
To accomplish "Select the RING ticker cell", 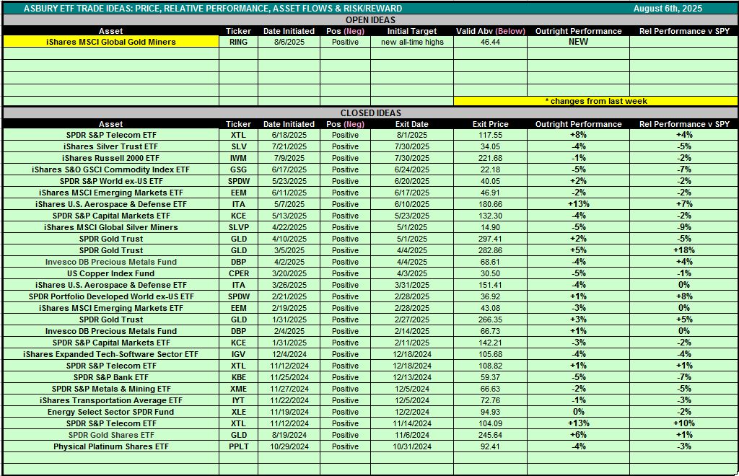I will point(238,42).
